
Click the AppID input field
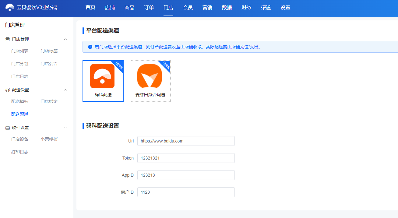click(x=186, y=175)
